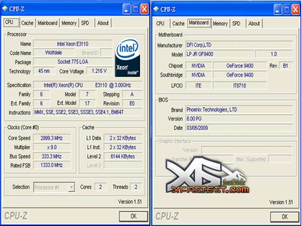The height and width of the screenshot is (226, 302).
Task: Click the 45 nm technology value
Action: point(44,71)
